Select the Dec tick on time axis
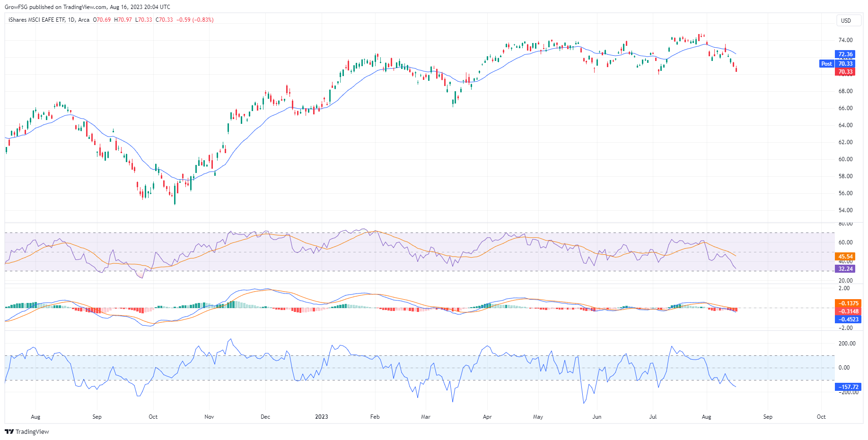The height and width of the screenshot is (440, 868). click(265, 417)
